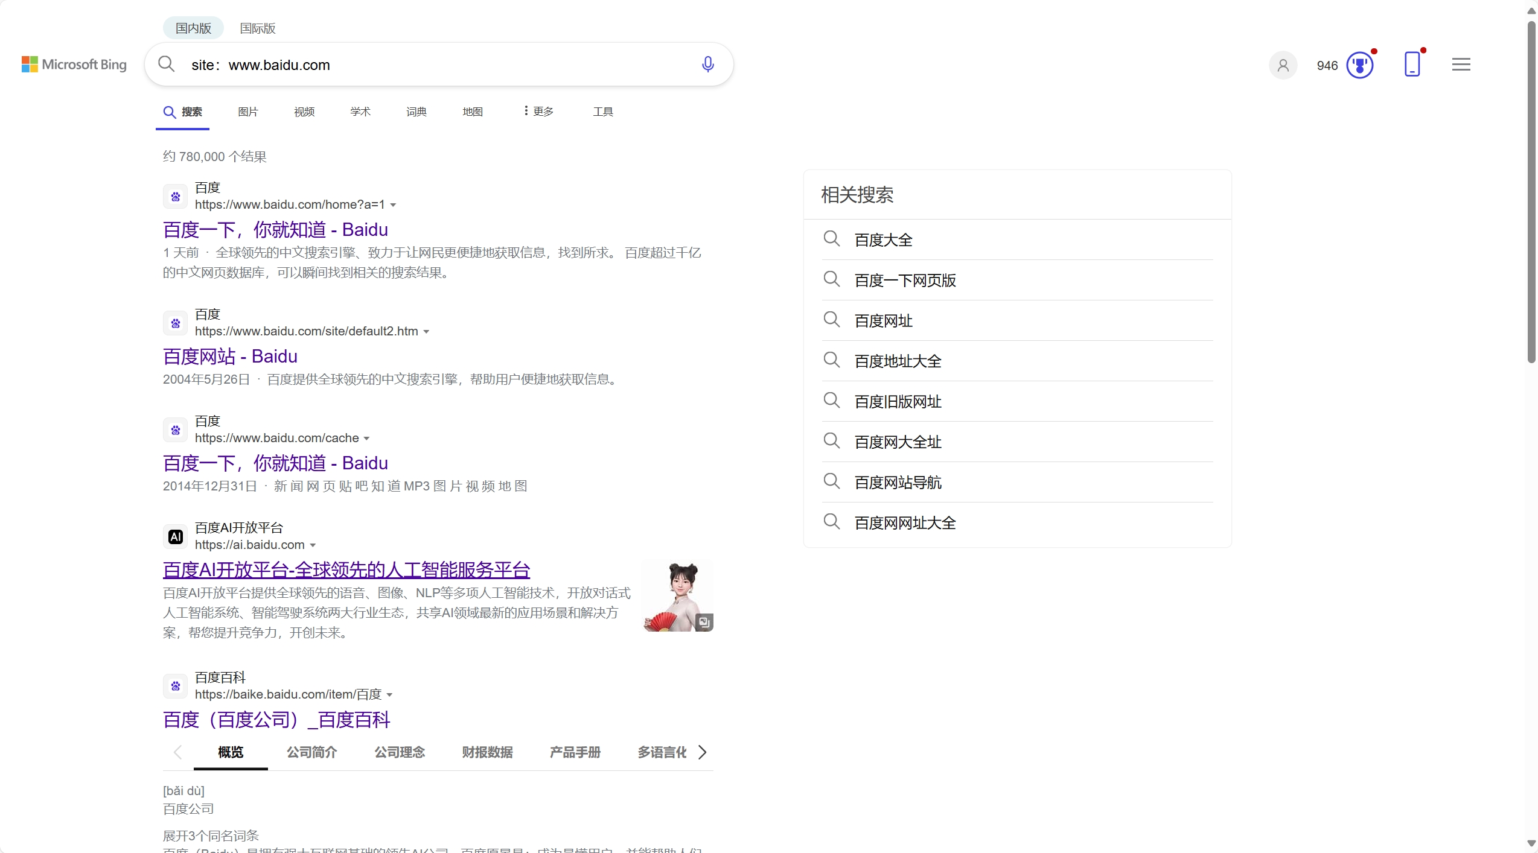The image size is (1538, 853).
Task: Select the 搜索 tab
Action: coord(183,112)
